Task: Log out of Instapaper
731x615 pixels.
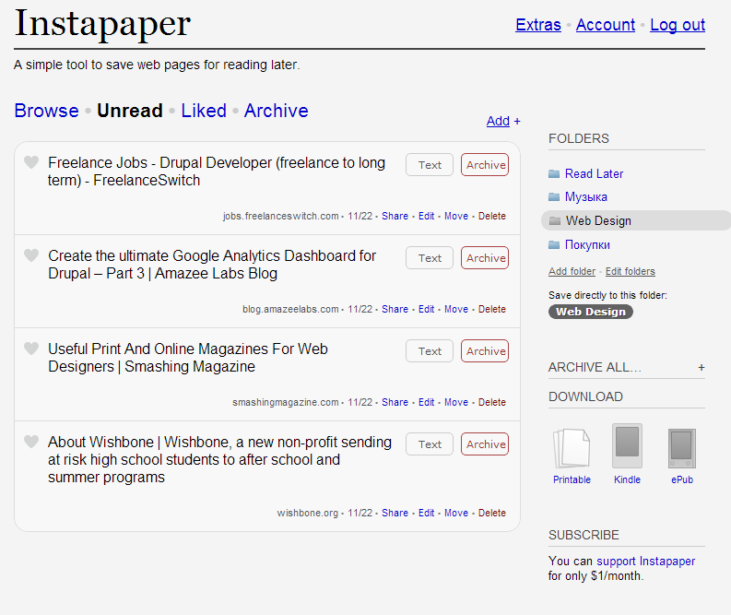Action: 678,25
